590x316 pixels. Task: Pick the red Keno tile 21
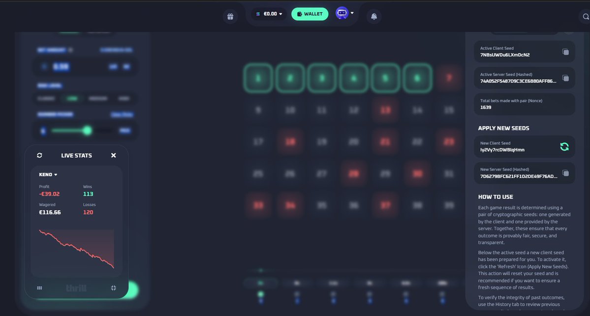point(385,142)
